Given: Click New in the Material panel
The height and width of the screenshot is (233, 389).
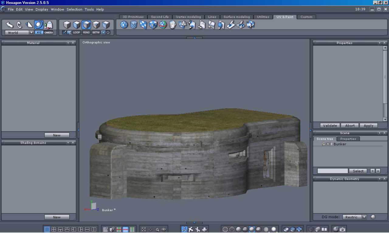Looking at the screenshot, I should tap(57, 135).
